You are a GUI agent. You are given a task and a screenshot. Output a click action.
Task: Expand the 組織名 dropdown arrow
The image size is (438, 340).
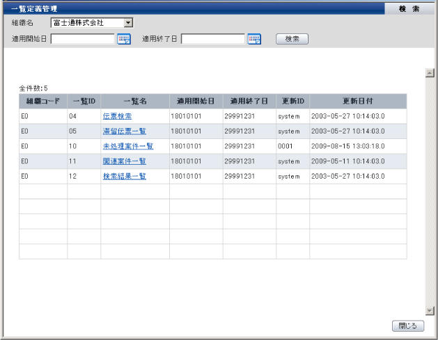(x=128, y=22)
